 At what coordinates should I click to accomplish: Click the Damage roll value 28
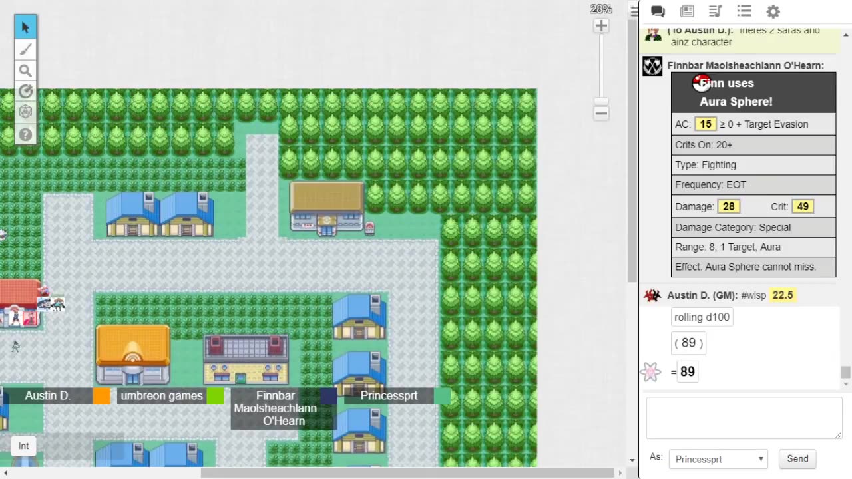pos(728,206)
